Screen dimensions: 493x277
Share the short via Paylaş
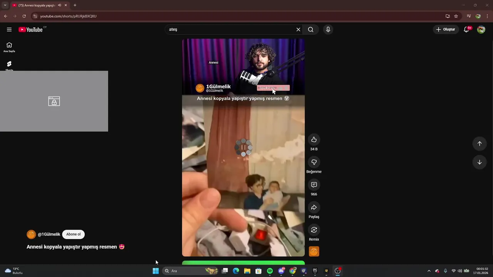coord(314,207)
